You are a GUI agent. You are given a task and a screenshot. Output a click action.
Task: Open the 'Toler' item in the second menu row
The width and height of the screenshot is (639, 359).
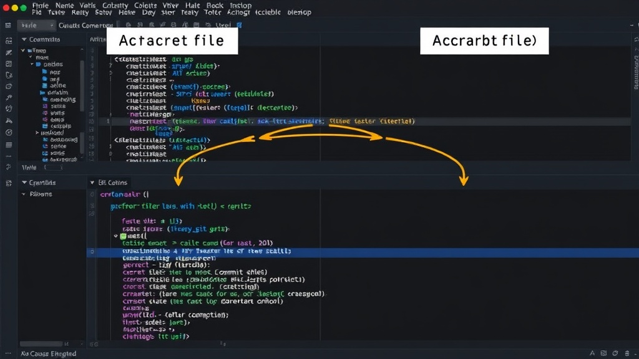pos(212,12)
